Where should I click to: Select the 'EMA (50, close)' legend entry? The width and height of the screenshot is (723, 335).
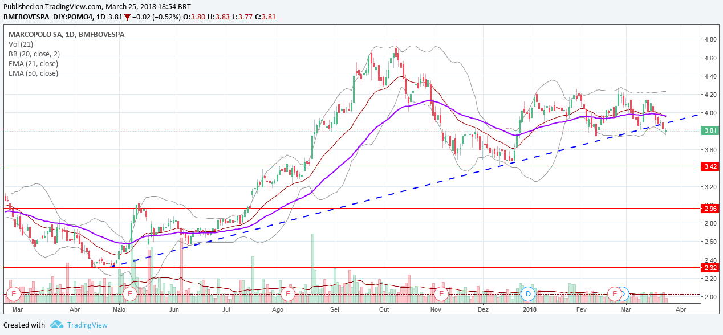pos(33,73)
